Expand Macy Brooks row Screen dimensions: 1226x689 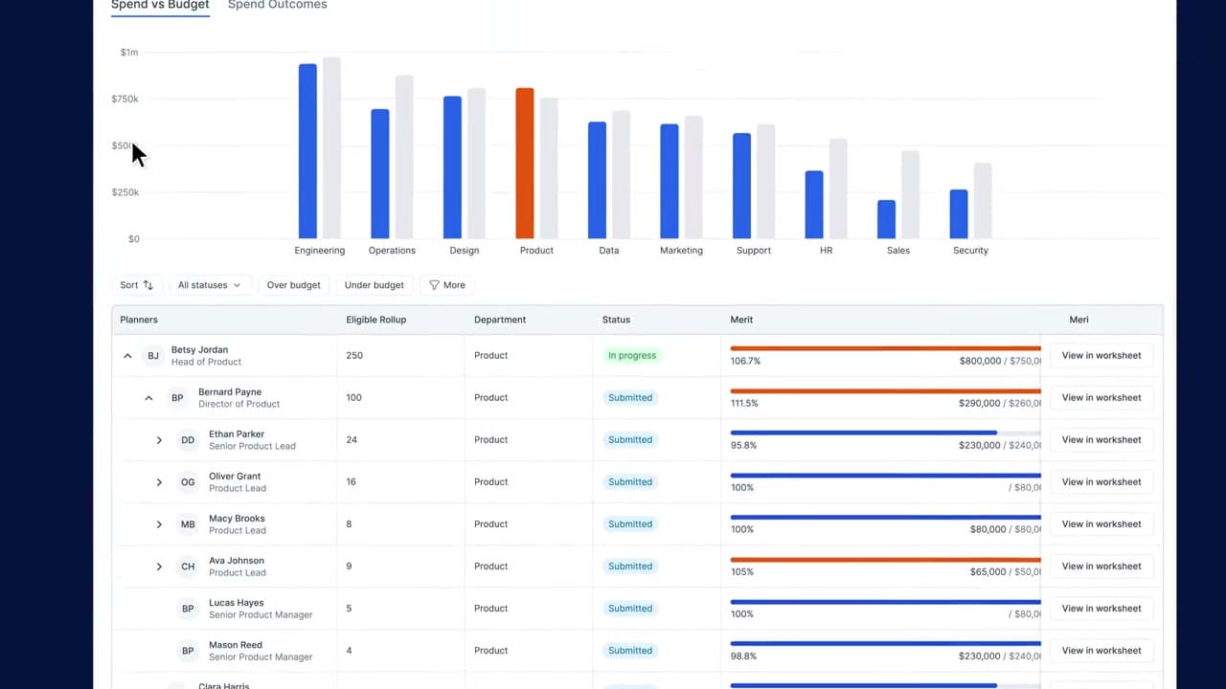(159, 524)
